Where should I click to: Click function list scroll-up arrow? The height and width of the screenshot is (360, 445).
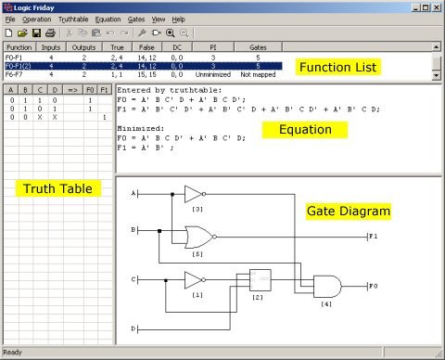click(436, 47)
